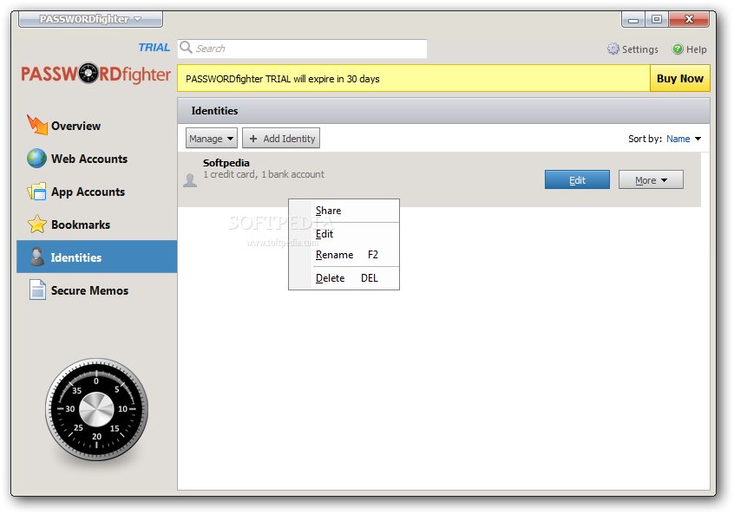Click the safe dial lock graphic

(x=96, y=409)
